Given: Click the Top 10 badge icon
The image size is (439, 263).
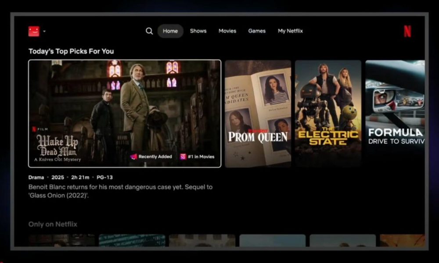Looking at the screenshot, I should pos(183,156).
